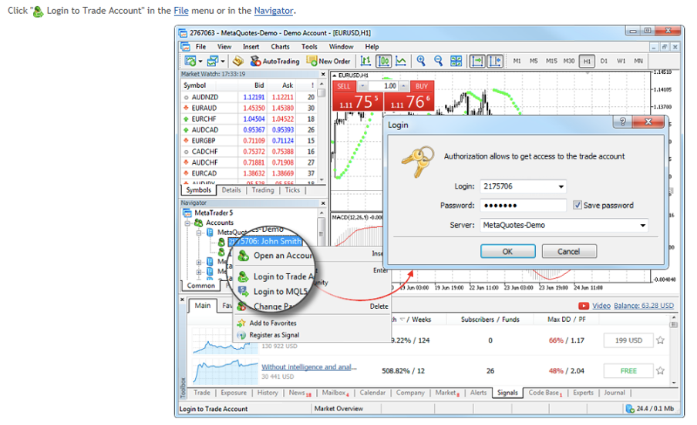Toggle the AutoTrading button
Image resolution: width=697 pixels, height=425 pixels.
(x=274, y=61)
